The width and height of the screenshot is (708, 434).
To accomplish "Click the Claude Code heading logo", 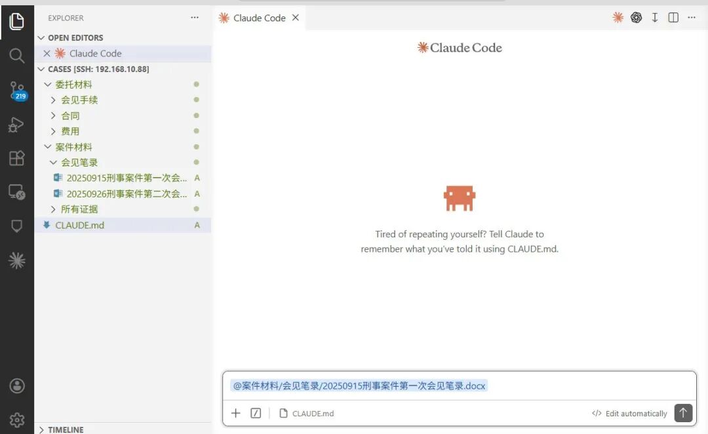I will (x=459, y=47).
